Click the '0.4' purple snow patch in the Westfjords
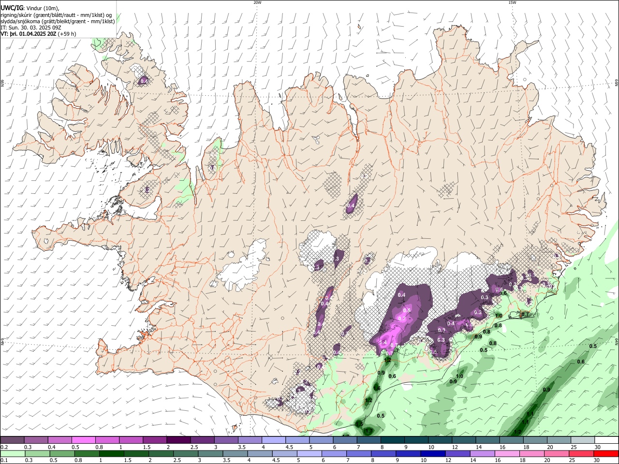 point(144,81)
